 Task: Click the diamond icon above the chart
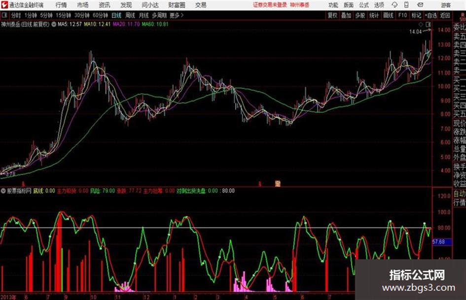point(421,24)
